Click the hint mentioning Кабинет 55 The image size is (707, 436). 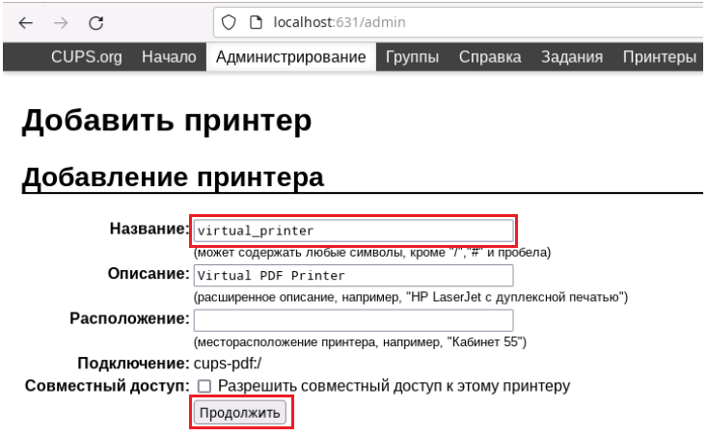tap(361, 342)
